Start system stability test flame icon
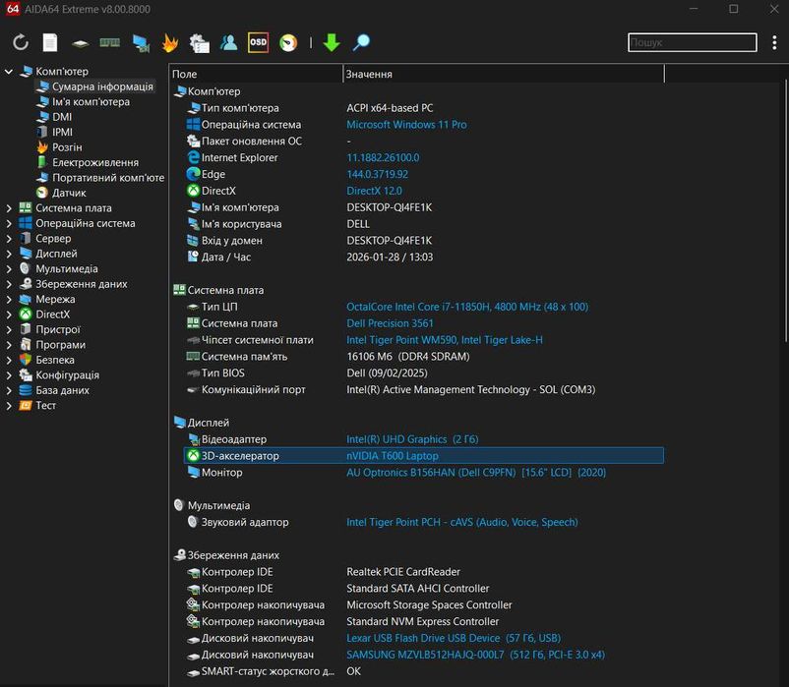 pos(170,42)
